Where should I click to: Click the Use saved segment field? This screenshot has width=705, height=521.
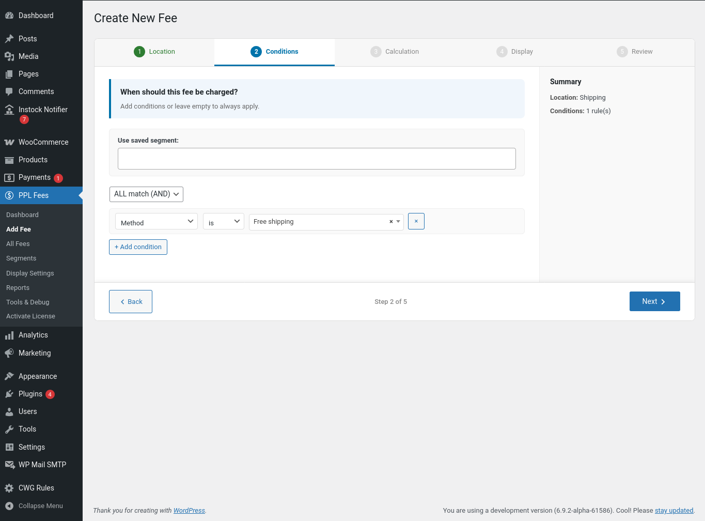click(316, 159)
